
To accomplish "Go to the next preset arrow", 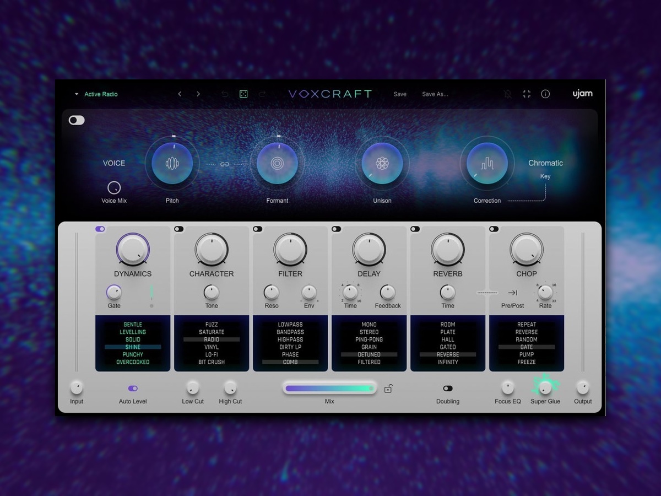I will click(x=198, y=94).
